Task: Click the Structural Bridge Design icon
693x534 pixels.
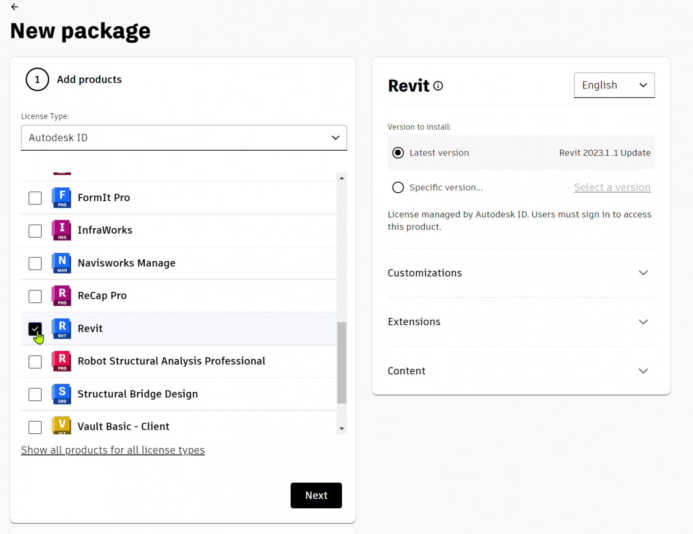Action: coord(61,394)
